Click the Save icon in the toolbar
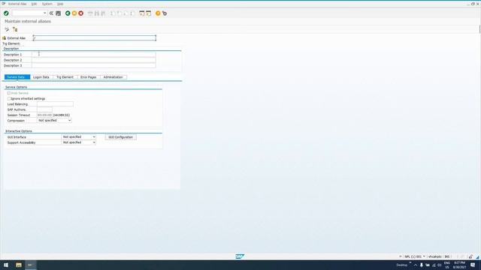The width and height of the screenshot is (481, 270). coord(59,13)
